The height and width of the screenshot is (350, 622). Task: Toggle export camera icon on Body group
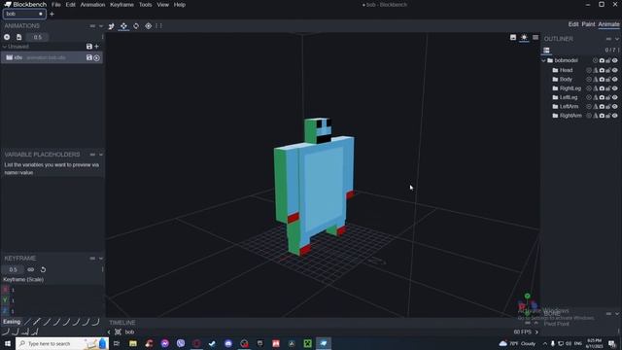tap(602, 80)
